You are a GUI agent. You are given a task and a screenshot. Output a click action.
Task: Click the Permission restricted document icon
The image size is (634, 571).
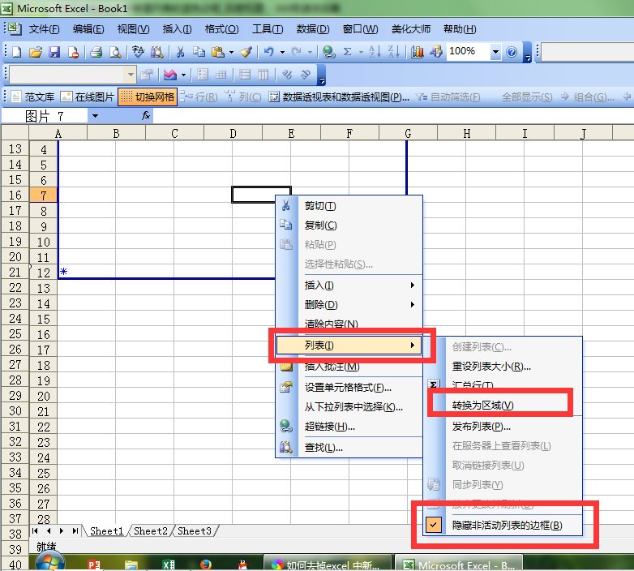pyautogui.click(x=73, y=52)
